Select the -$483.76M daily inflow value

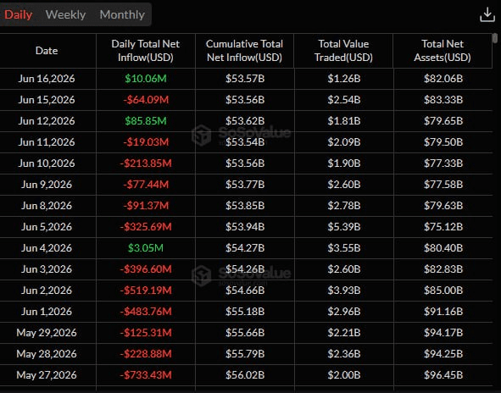pyautogui.click(x=146, y=312)
